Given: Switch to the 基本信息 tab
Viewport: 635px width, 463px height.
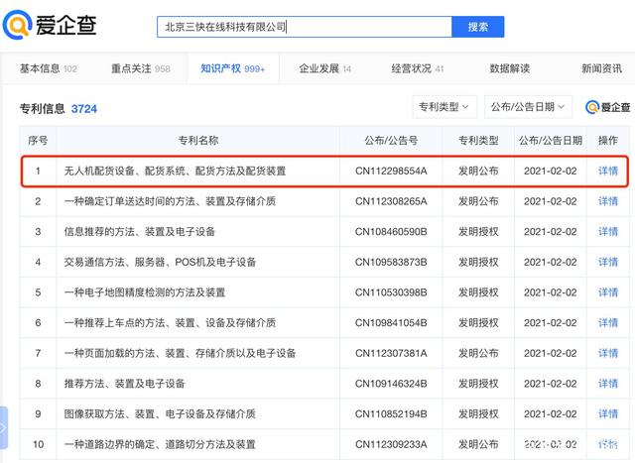Looking at the screenshot, I should [49, 68].
